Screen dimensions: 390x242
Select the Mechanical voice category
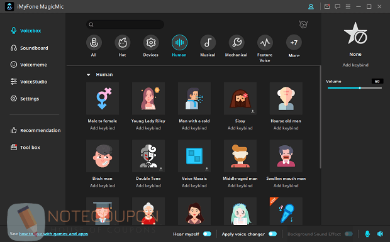point(237,43)
